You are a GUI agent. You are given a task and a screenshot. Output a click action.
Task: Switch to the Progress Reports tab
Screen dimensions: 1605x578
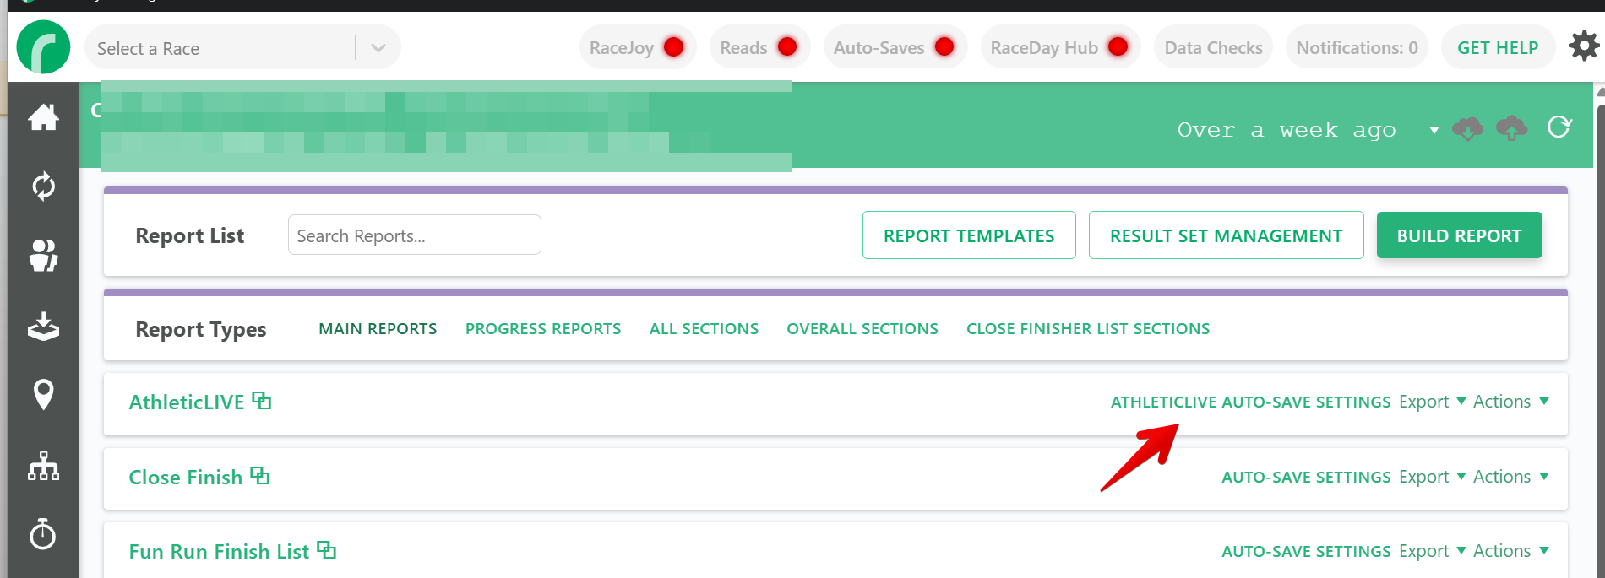point(543,329)
